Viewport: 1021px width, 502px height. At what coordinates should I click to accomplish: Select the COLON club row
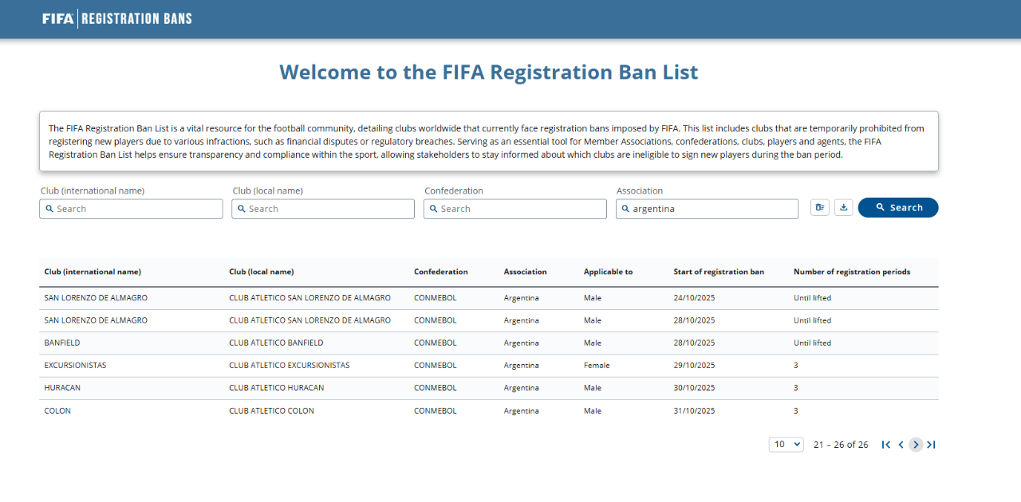coord(57,411)
